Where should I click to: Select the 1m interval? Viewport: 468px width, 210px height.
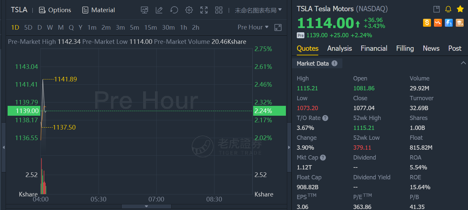pos(92,27)
